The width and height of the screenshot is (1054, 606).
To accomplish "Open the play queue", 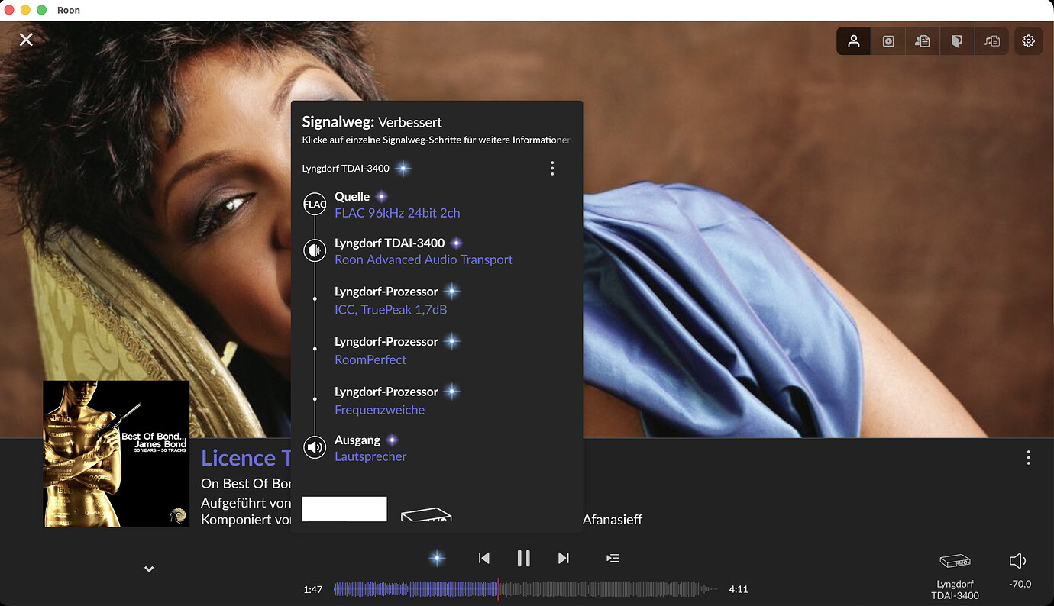I will 613,558.
